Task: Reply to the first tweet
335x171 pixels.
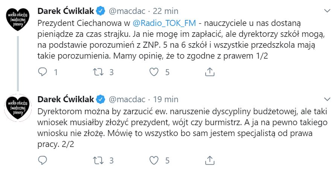Action: coord(43,71)
